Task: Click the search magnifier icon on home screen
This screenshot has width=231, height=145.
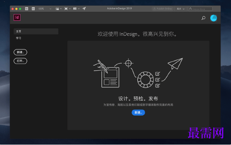Action: point(204,18)
